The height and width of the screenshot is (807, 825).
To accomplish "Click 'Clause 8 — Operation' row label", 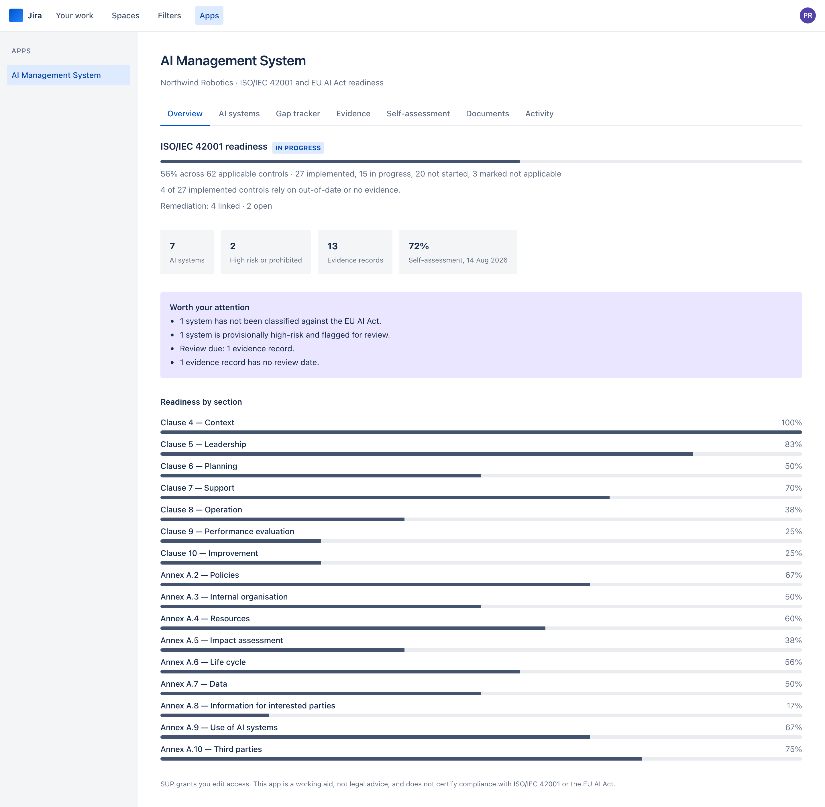I will click(201, 510).
